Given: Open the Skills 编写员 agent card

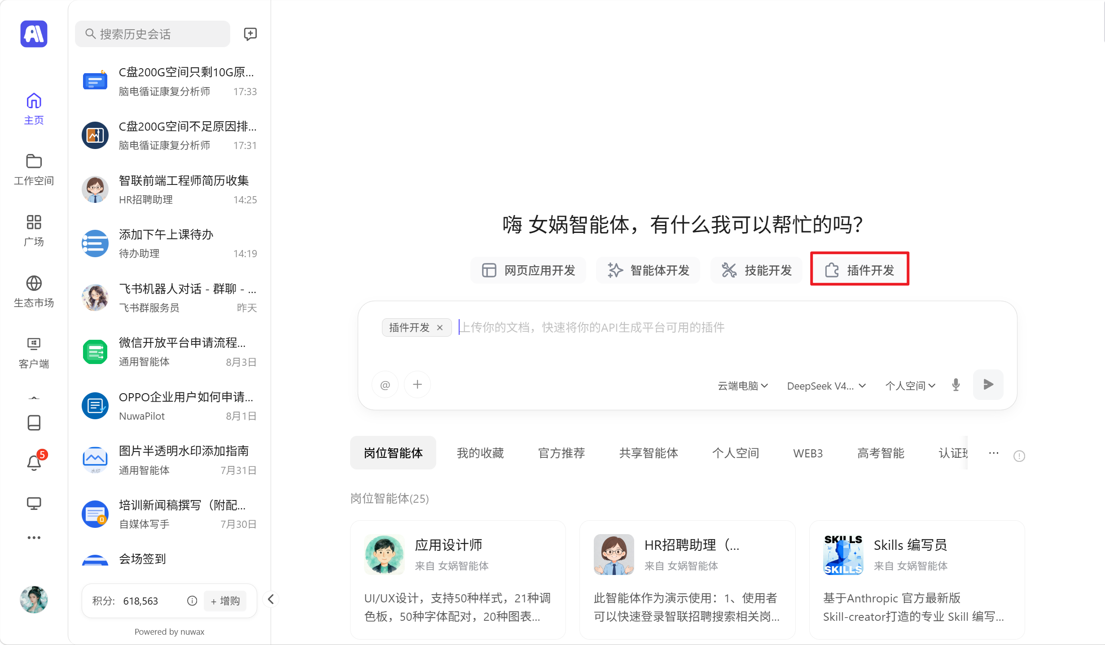Looking at the screenshot, I should tap(917, 579).
